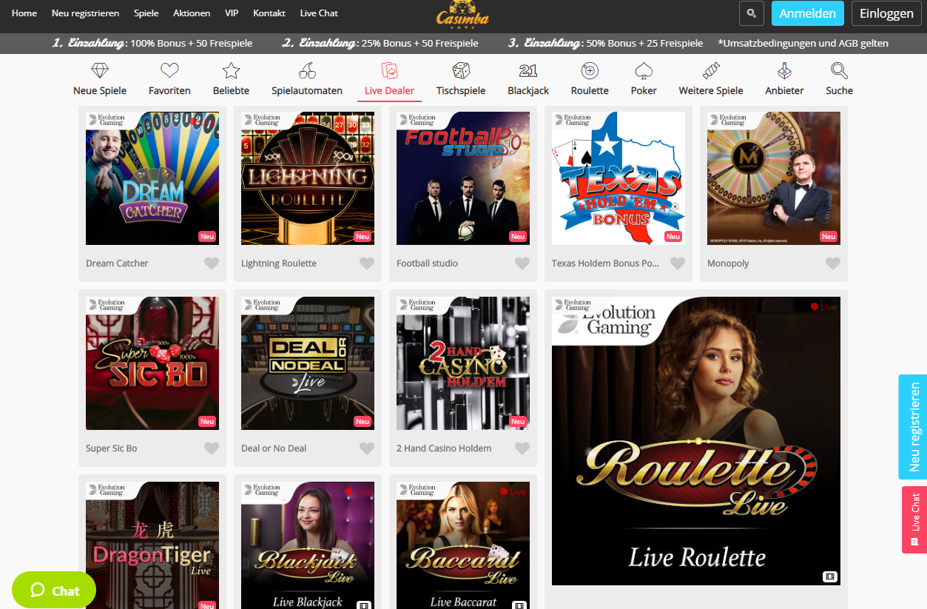Click the film icon on Live Blackjack
The width and height of the screenshot is (927, 609).
(x=363, y=605)
